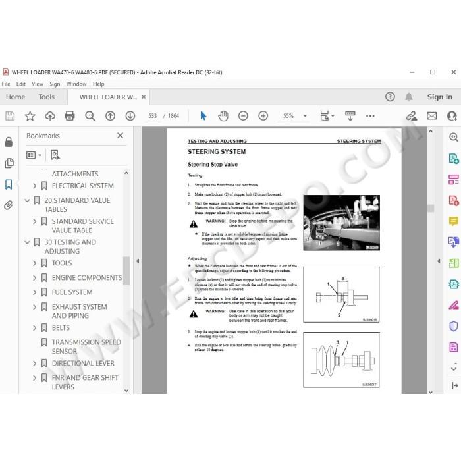Add the file to starred
This screenshot has height=461, width=461.
[30, 116]
